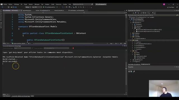Viewport: 179px width, 100px height.
Task: Open the user account avatar
Action: [164, 4]
